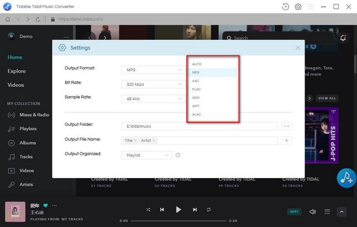Open Videos in My Collection
The height and width of the screenshot is (227, 357).
tap(21, 171)
